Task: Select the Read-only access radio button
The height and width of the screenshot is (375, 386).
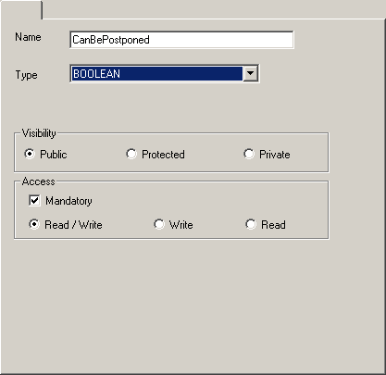Action: pos(251,224)
